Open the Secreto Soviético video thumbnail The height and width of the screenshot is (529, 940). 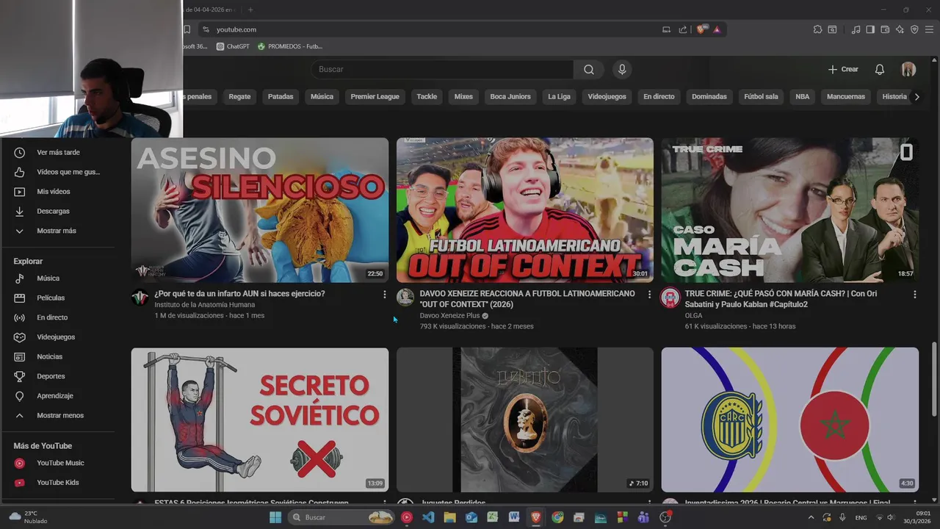[x=260, y=420]
